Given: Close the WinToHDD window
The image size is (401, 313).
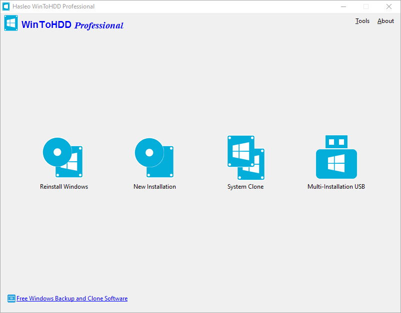Looking at the screenshot, I should click(389, 6).
